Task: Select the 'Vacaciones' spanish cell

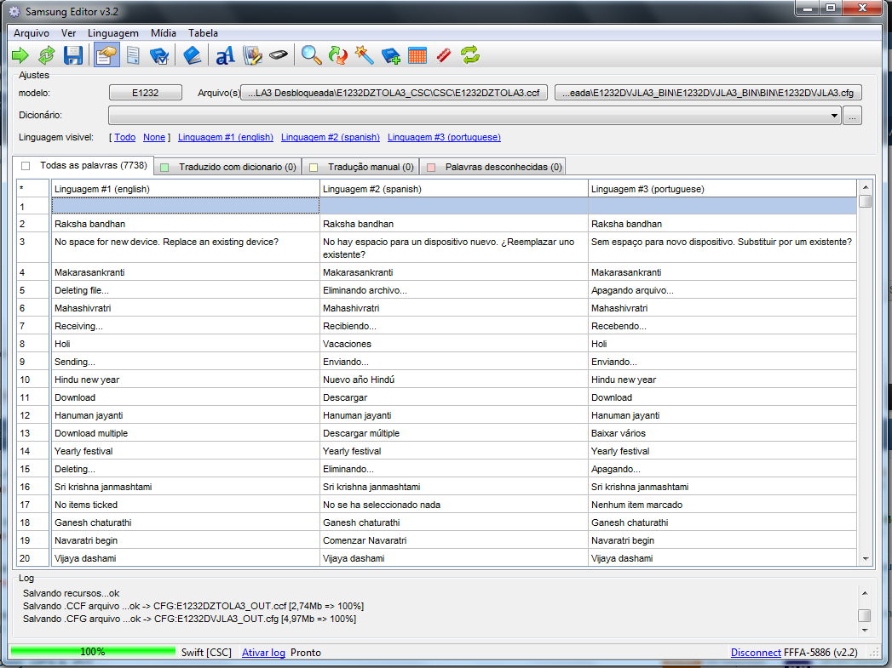Action: [454, 344]
